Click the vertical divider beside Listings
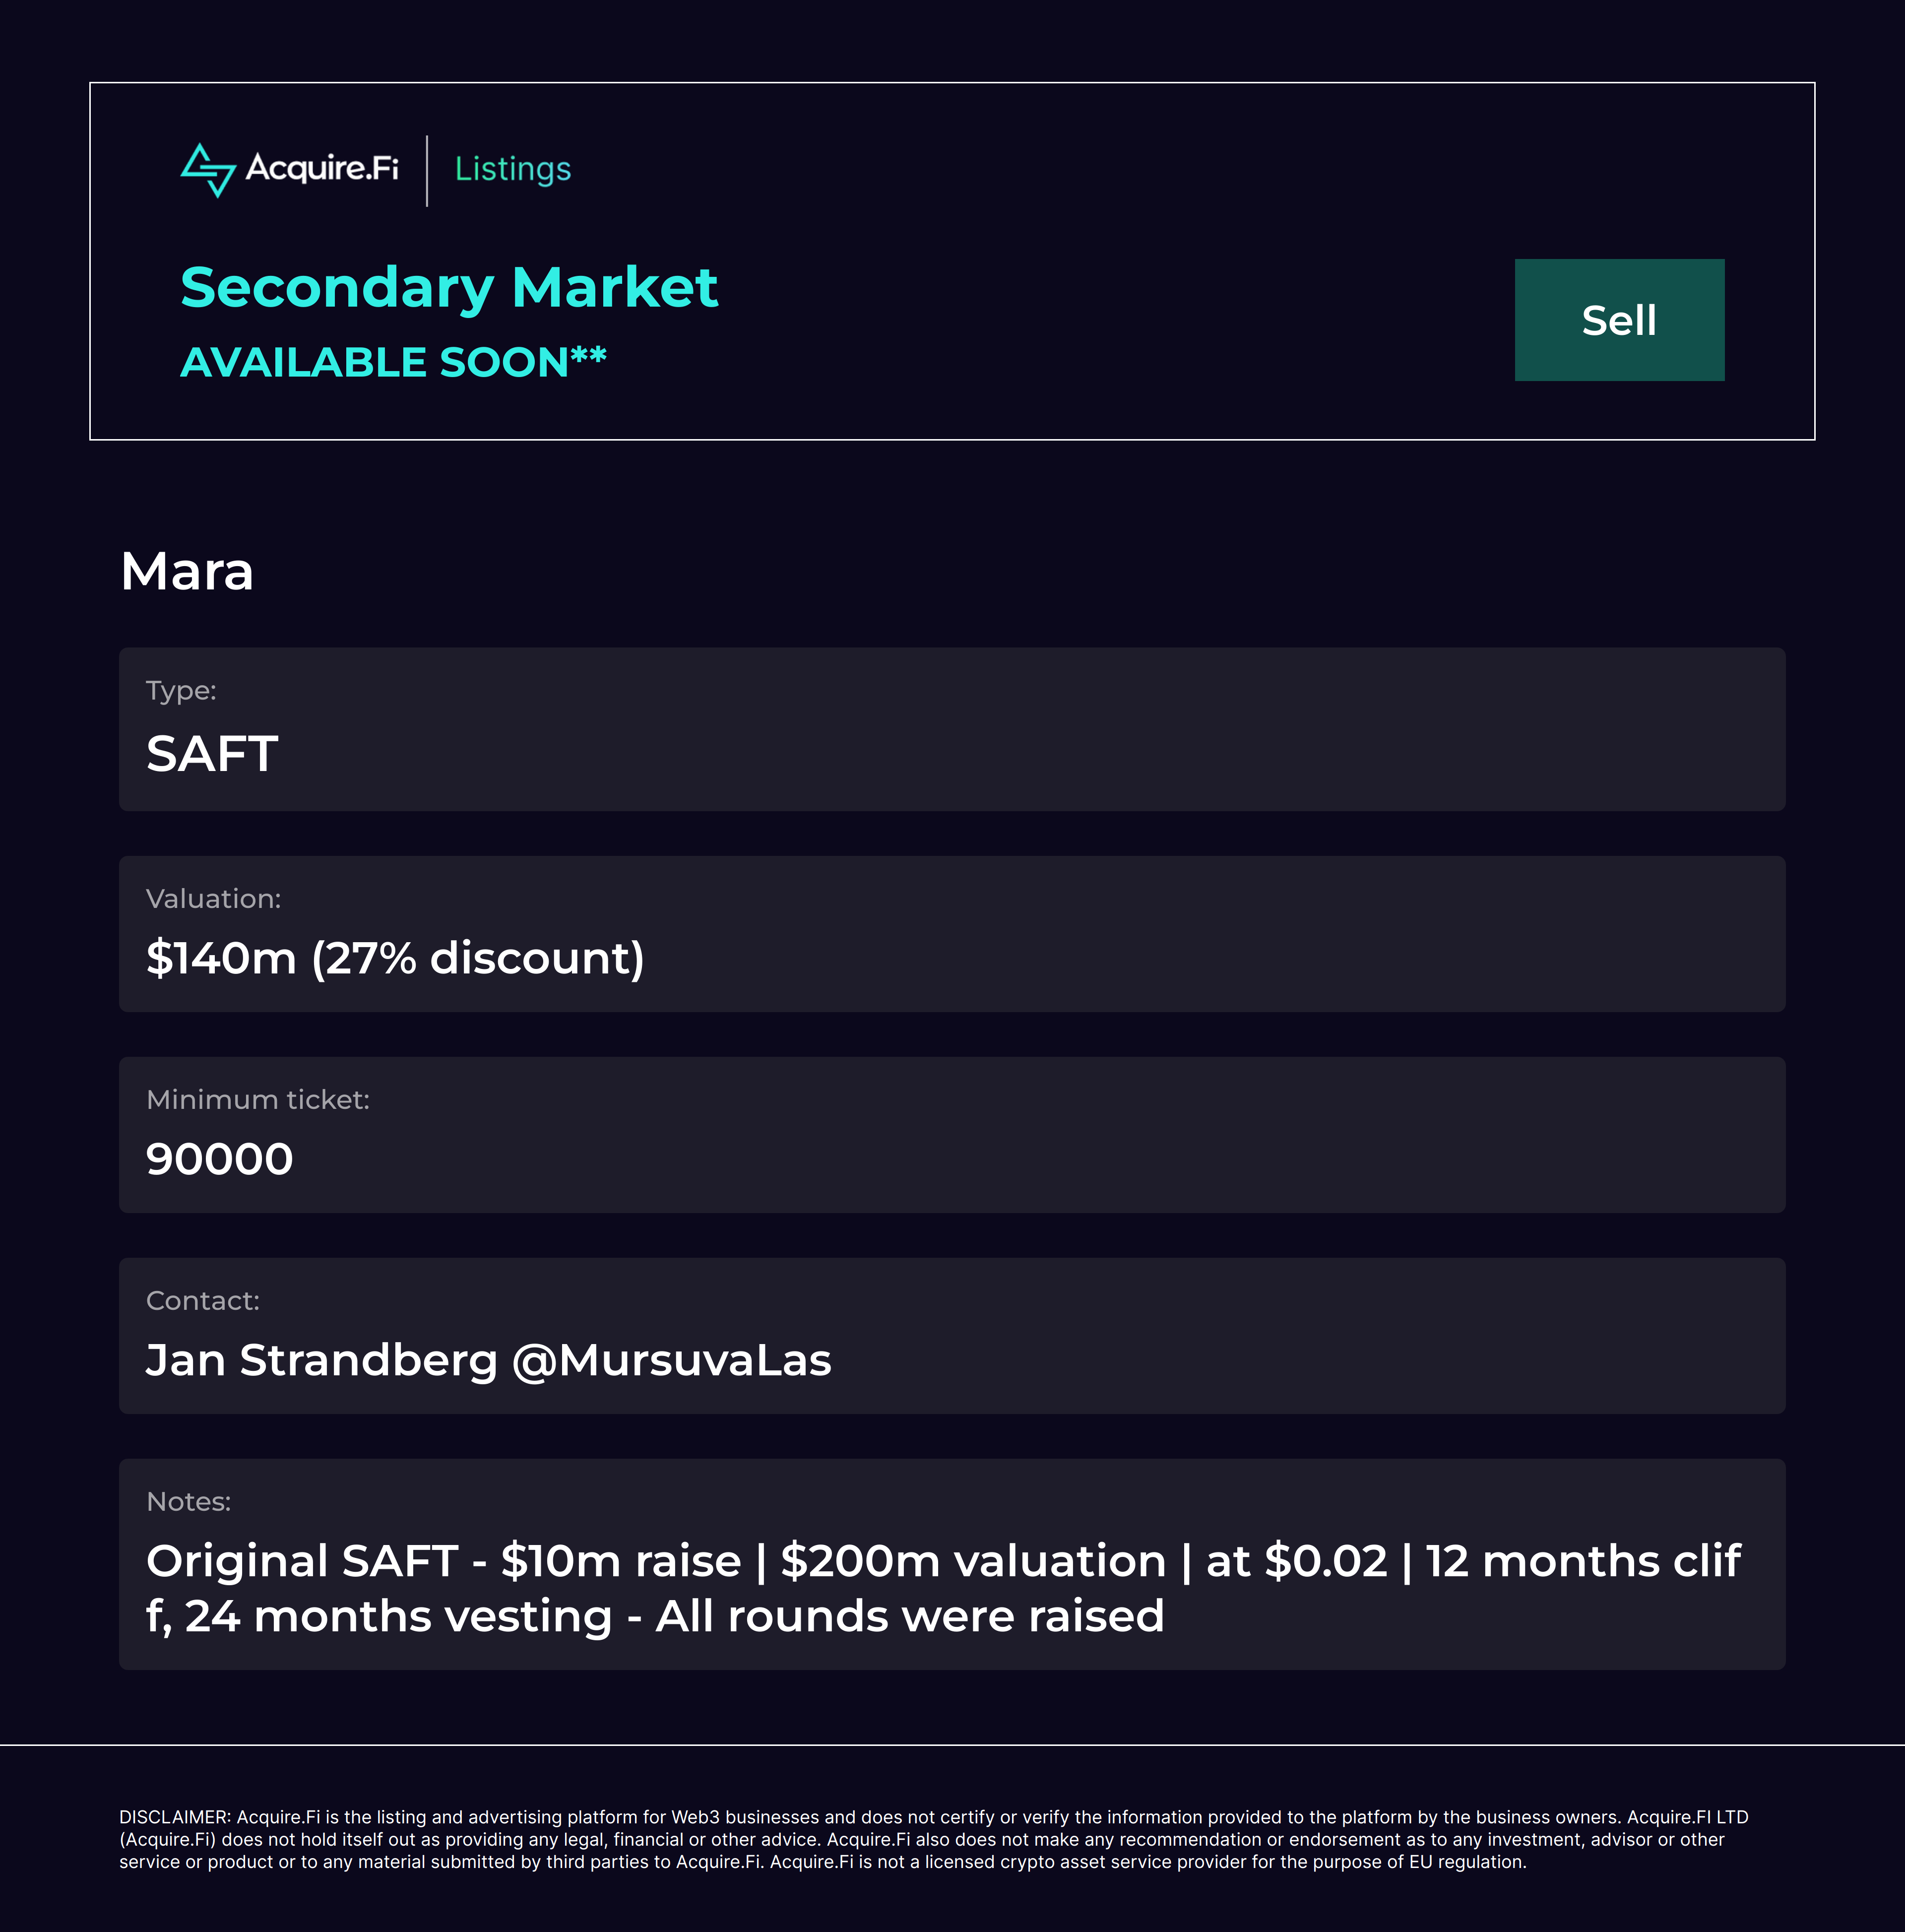This screenshot has height=1932, width=1905. 427,171
